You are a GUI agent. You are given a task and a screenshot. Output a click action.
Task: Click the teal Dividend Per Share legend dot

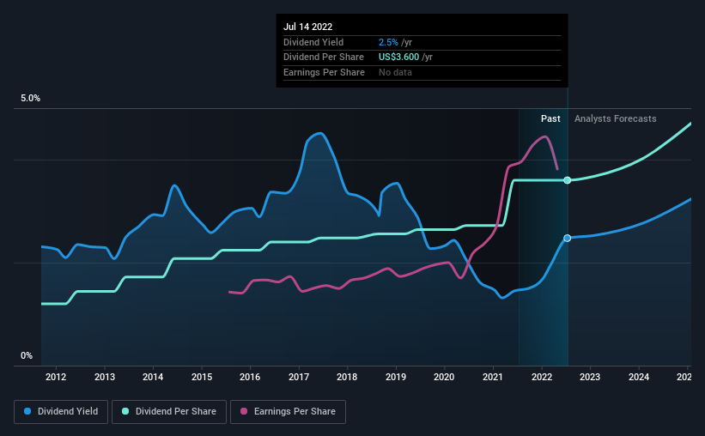point(125,411)
